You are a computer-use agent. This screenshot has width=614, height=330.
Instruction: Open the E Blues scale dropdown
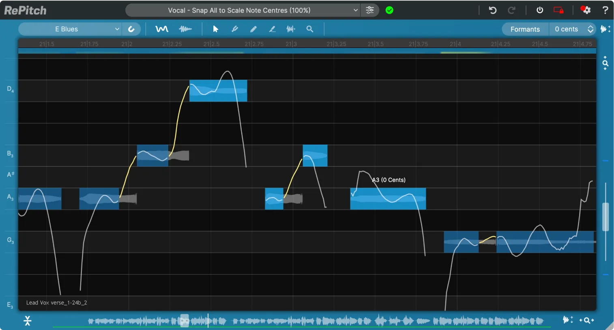pyautogui.click(x=69, y=29)
